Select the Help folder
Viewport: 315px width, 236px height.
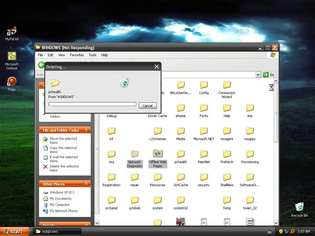227,111
